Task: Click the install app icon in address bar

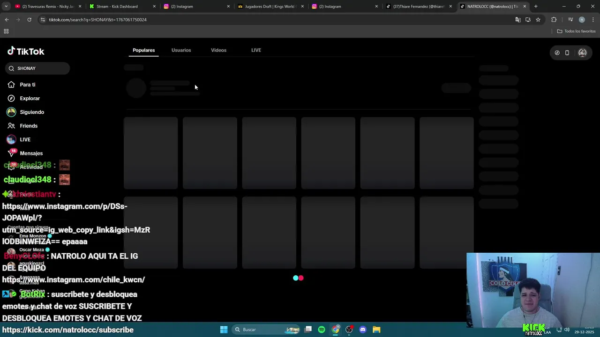Action: (528, 20)
